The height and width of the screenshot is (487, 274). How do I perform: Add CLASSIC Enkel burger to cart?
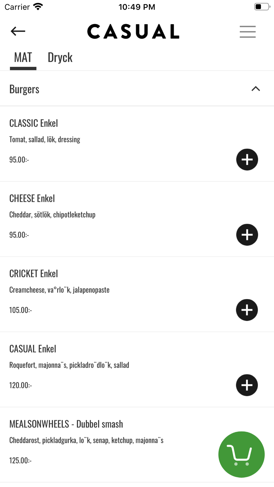point(247,160)
